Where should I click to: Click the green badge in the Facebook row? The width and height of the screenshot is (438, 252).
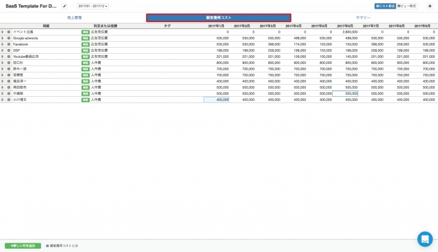click(x=86, y=44)
